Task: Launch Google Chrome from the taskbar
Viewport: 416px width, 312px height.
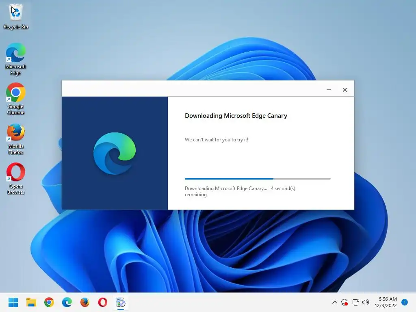Action: [49, 302]
